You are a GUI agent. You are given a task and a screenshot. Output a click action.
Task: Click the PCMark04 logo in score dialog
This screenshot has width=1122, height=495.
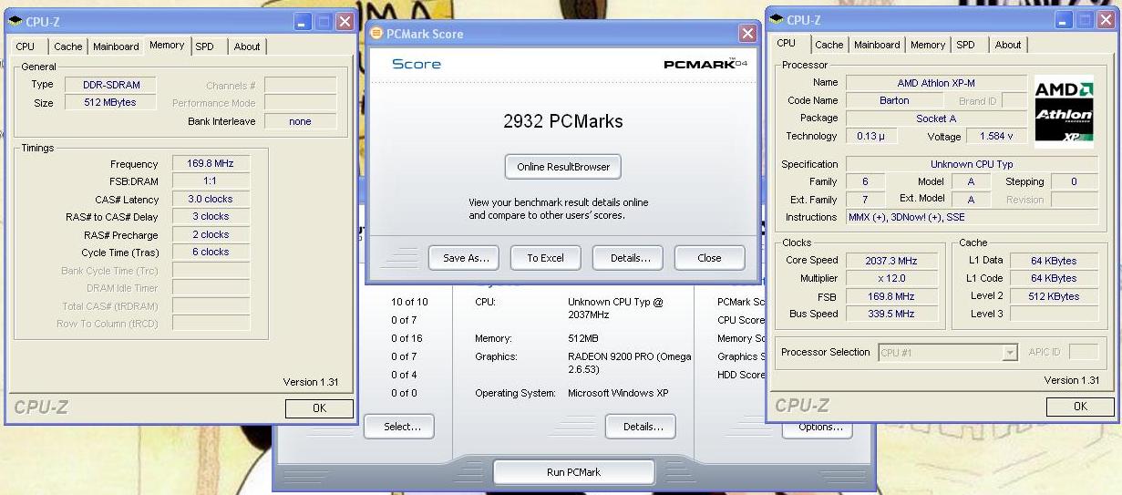[x=705, y=64]
